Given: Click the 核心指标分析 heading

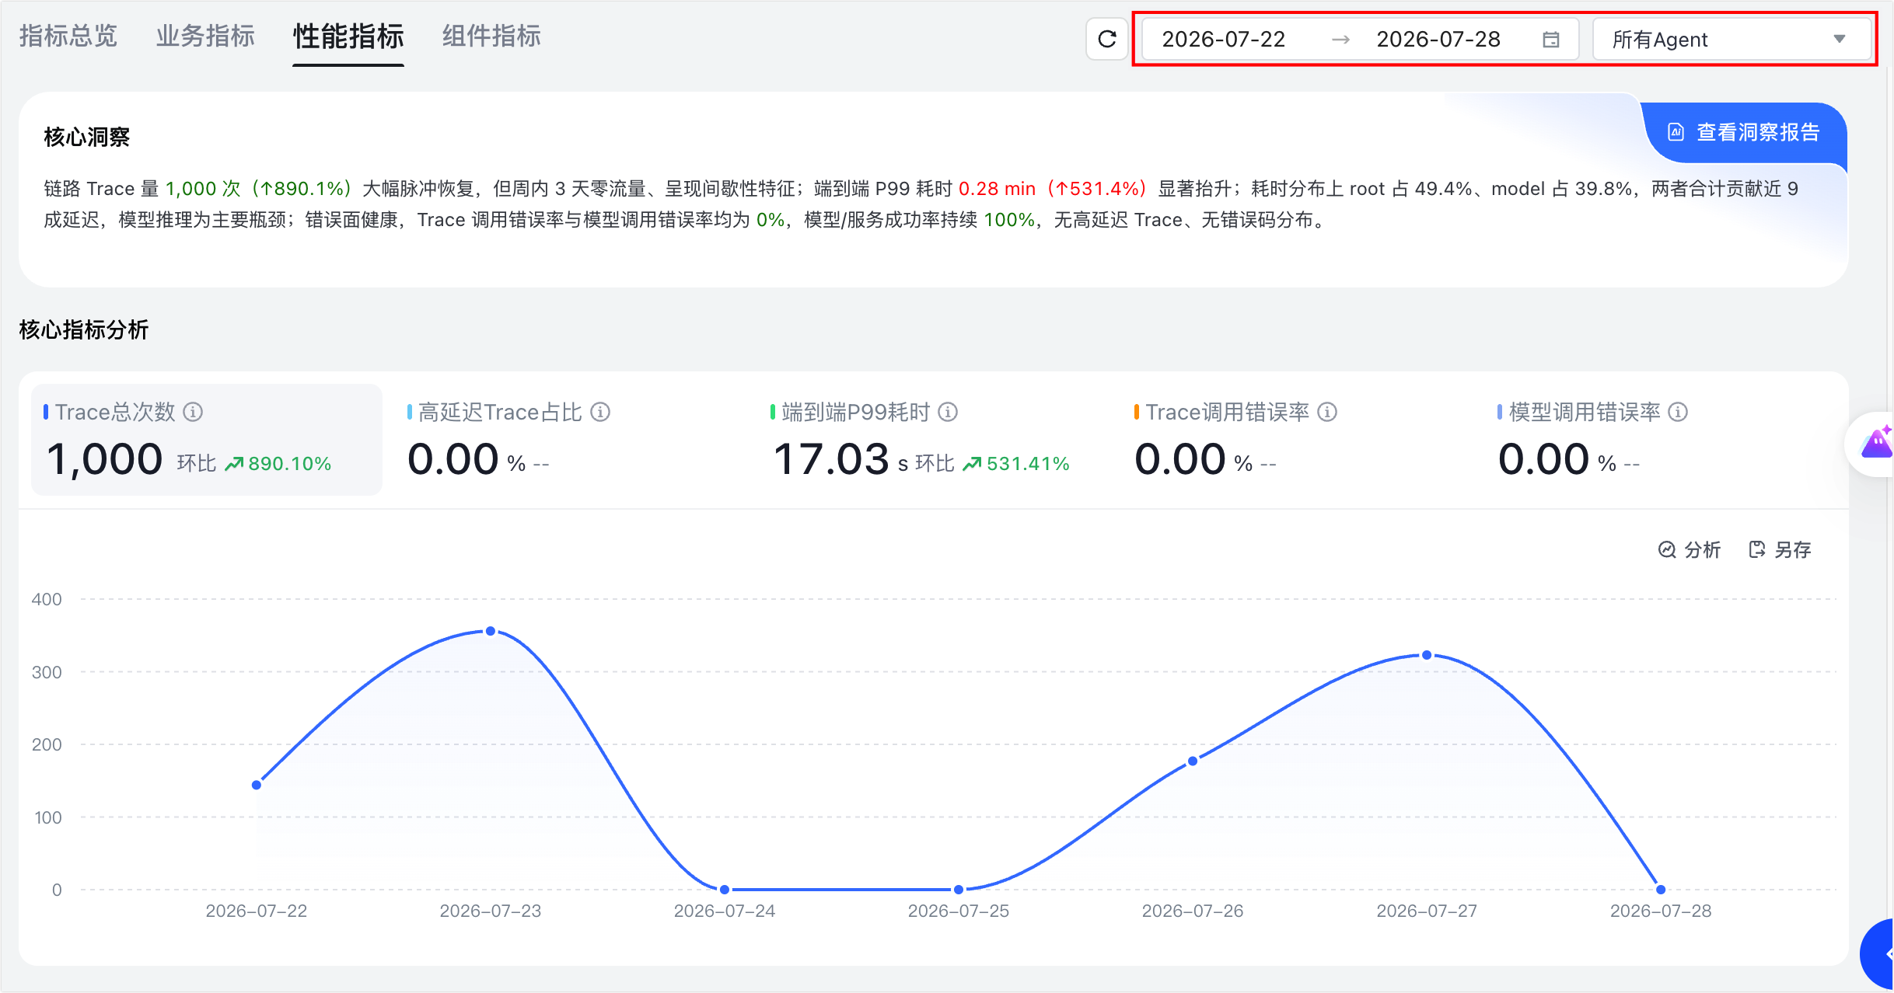Looking at the screenshot, I should click(84, 330).
